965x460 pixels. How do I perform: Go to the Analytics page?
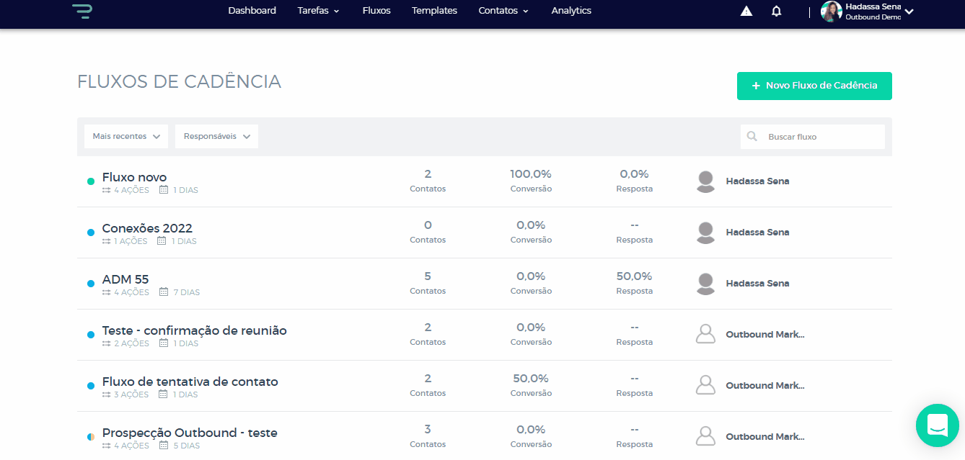click(571, 11)
